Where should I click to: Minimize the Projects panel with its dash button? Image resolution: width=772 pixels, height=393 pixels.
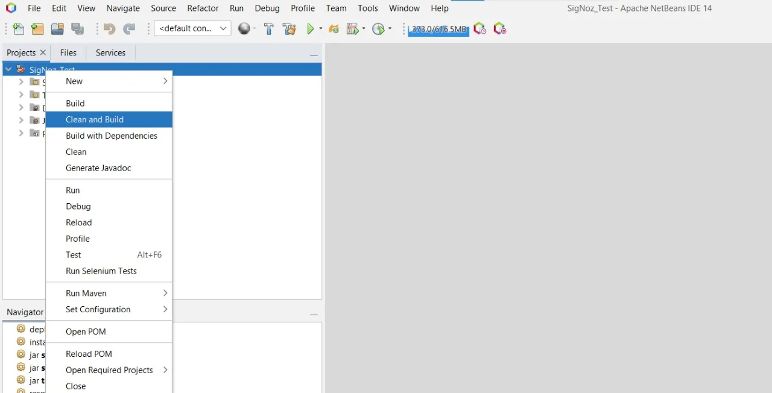tap(314, 54)
